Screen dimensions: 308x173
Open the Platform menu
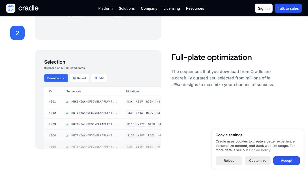coord(105,8)
